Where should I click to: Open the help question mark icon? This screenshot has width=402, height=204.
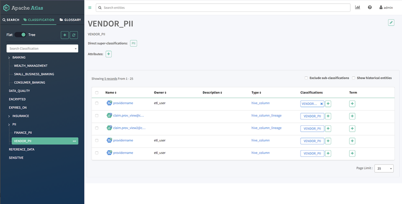click(x=370, y=8)
